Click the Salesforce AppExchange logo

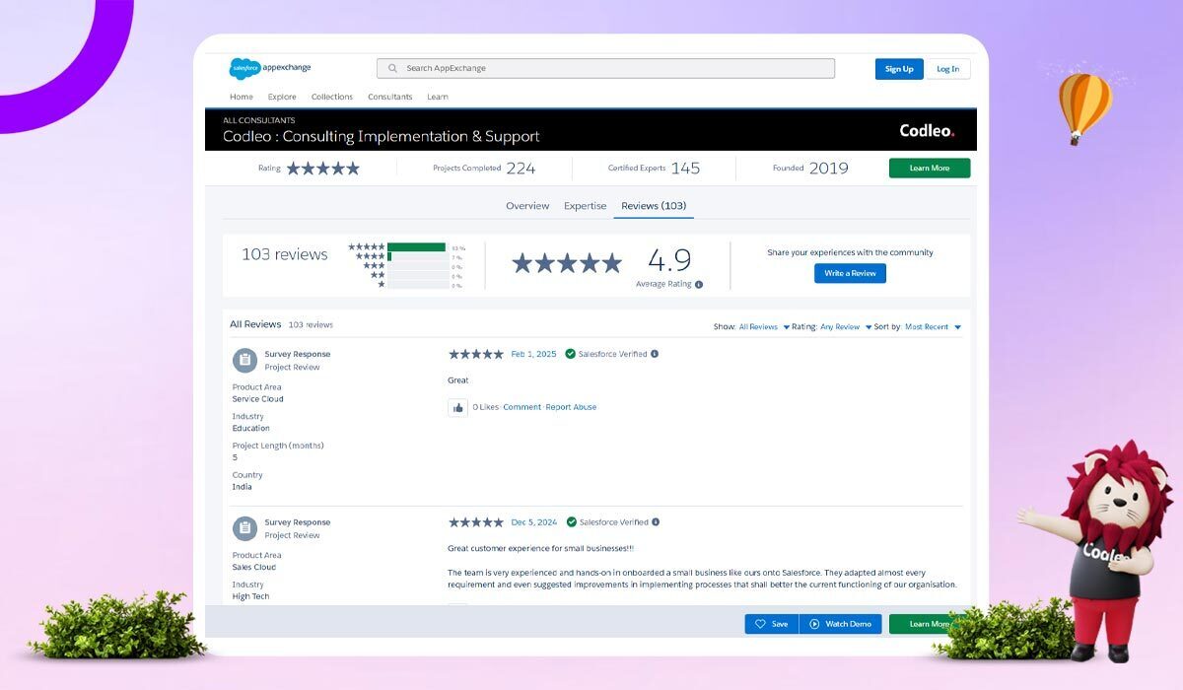click(269, 68)
